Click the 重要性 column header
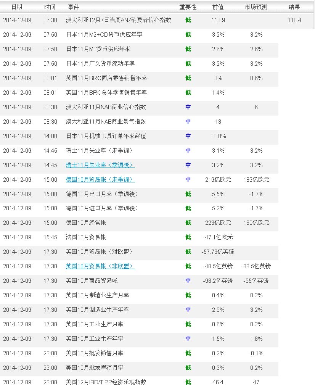 pyautogui.click(x=188, y=7)
